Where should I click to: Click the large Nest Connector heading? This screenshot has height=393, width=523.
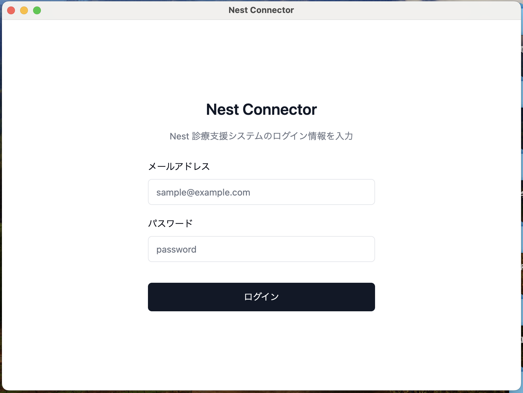pyautogui.click(x=261, y=110)
